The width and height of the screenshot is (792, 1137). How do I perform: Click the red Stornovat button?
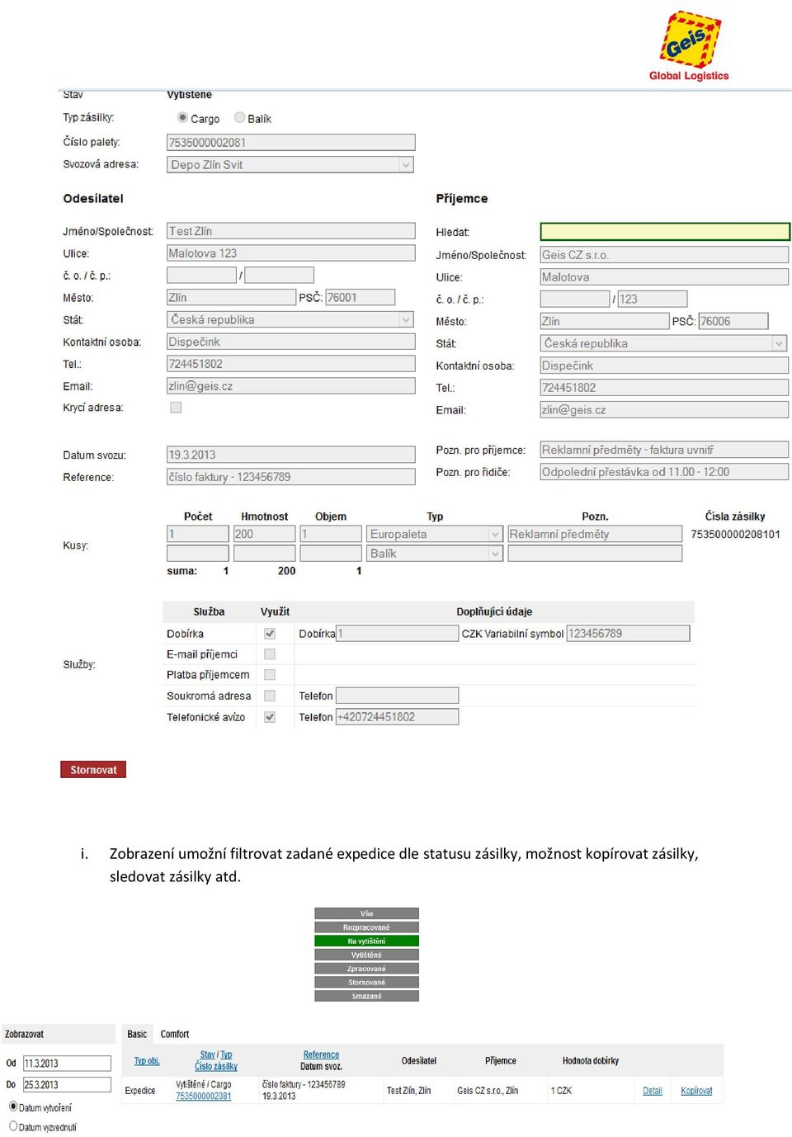[93, 770]
